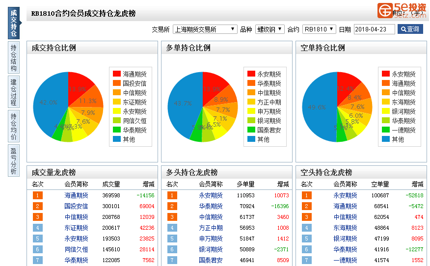
Task: Open 中信期货 link in 空头持仓龙虎榜
Action: 345,217
